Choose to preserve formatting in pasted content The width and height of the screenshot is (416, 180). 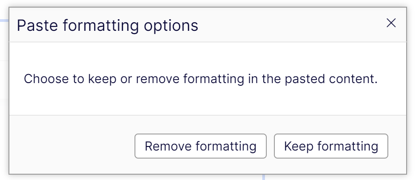coord(331,146)
